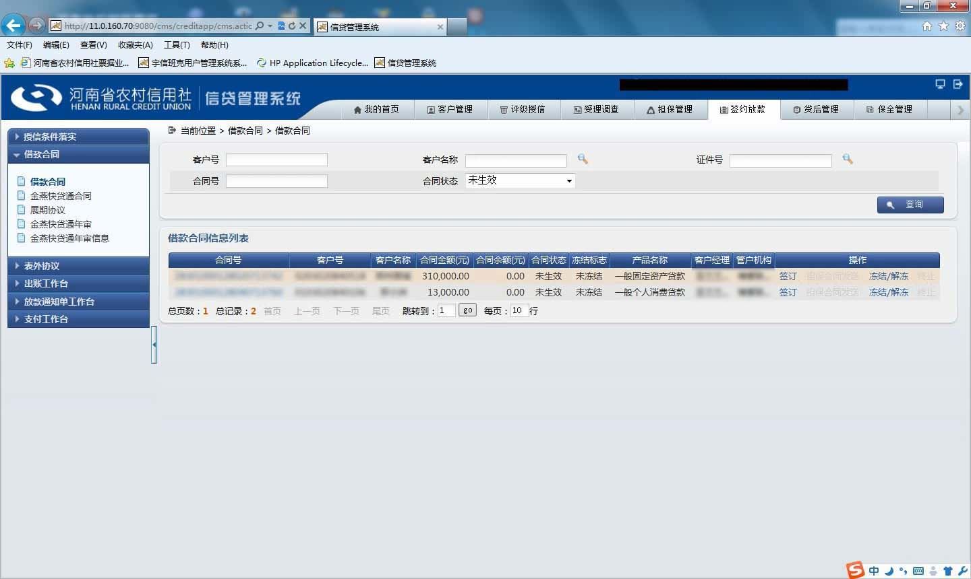Focus the 证件号 input field

pos(781,160)
